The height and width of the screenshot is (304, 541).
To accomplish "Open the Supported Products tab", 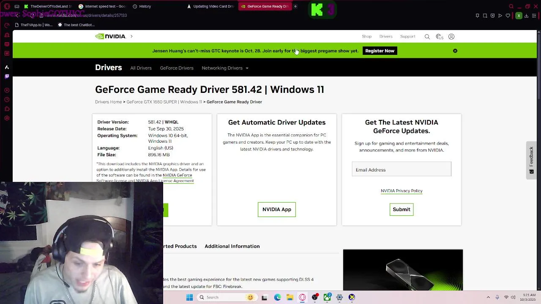I will coord(180,246).
